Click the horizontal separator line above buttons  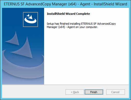[x=65, y=85]
